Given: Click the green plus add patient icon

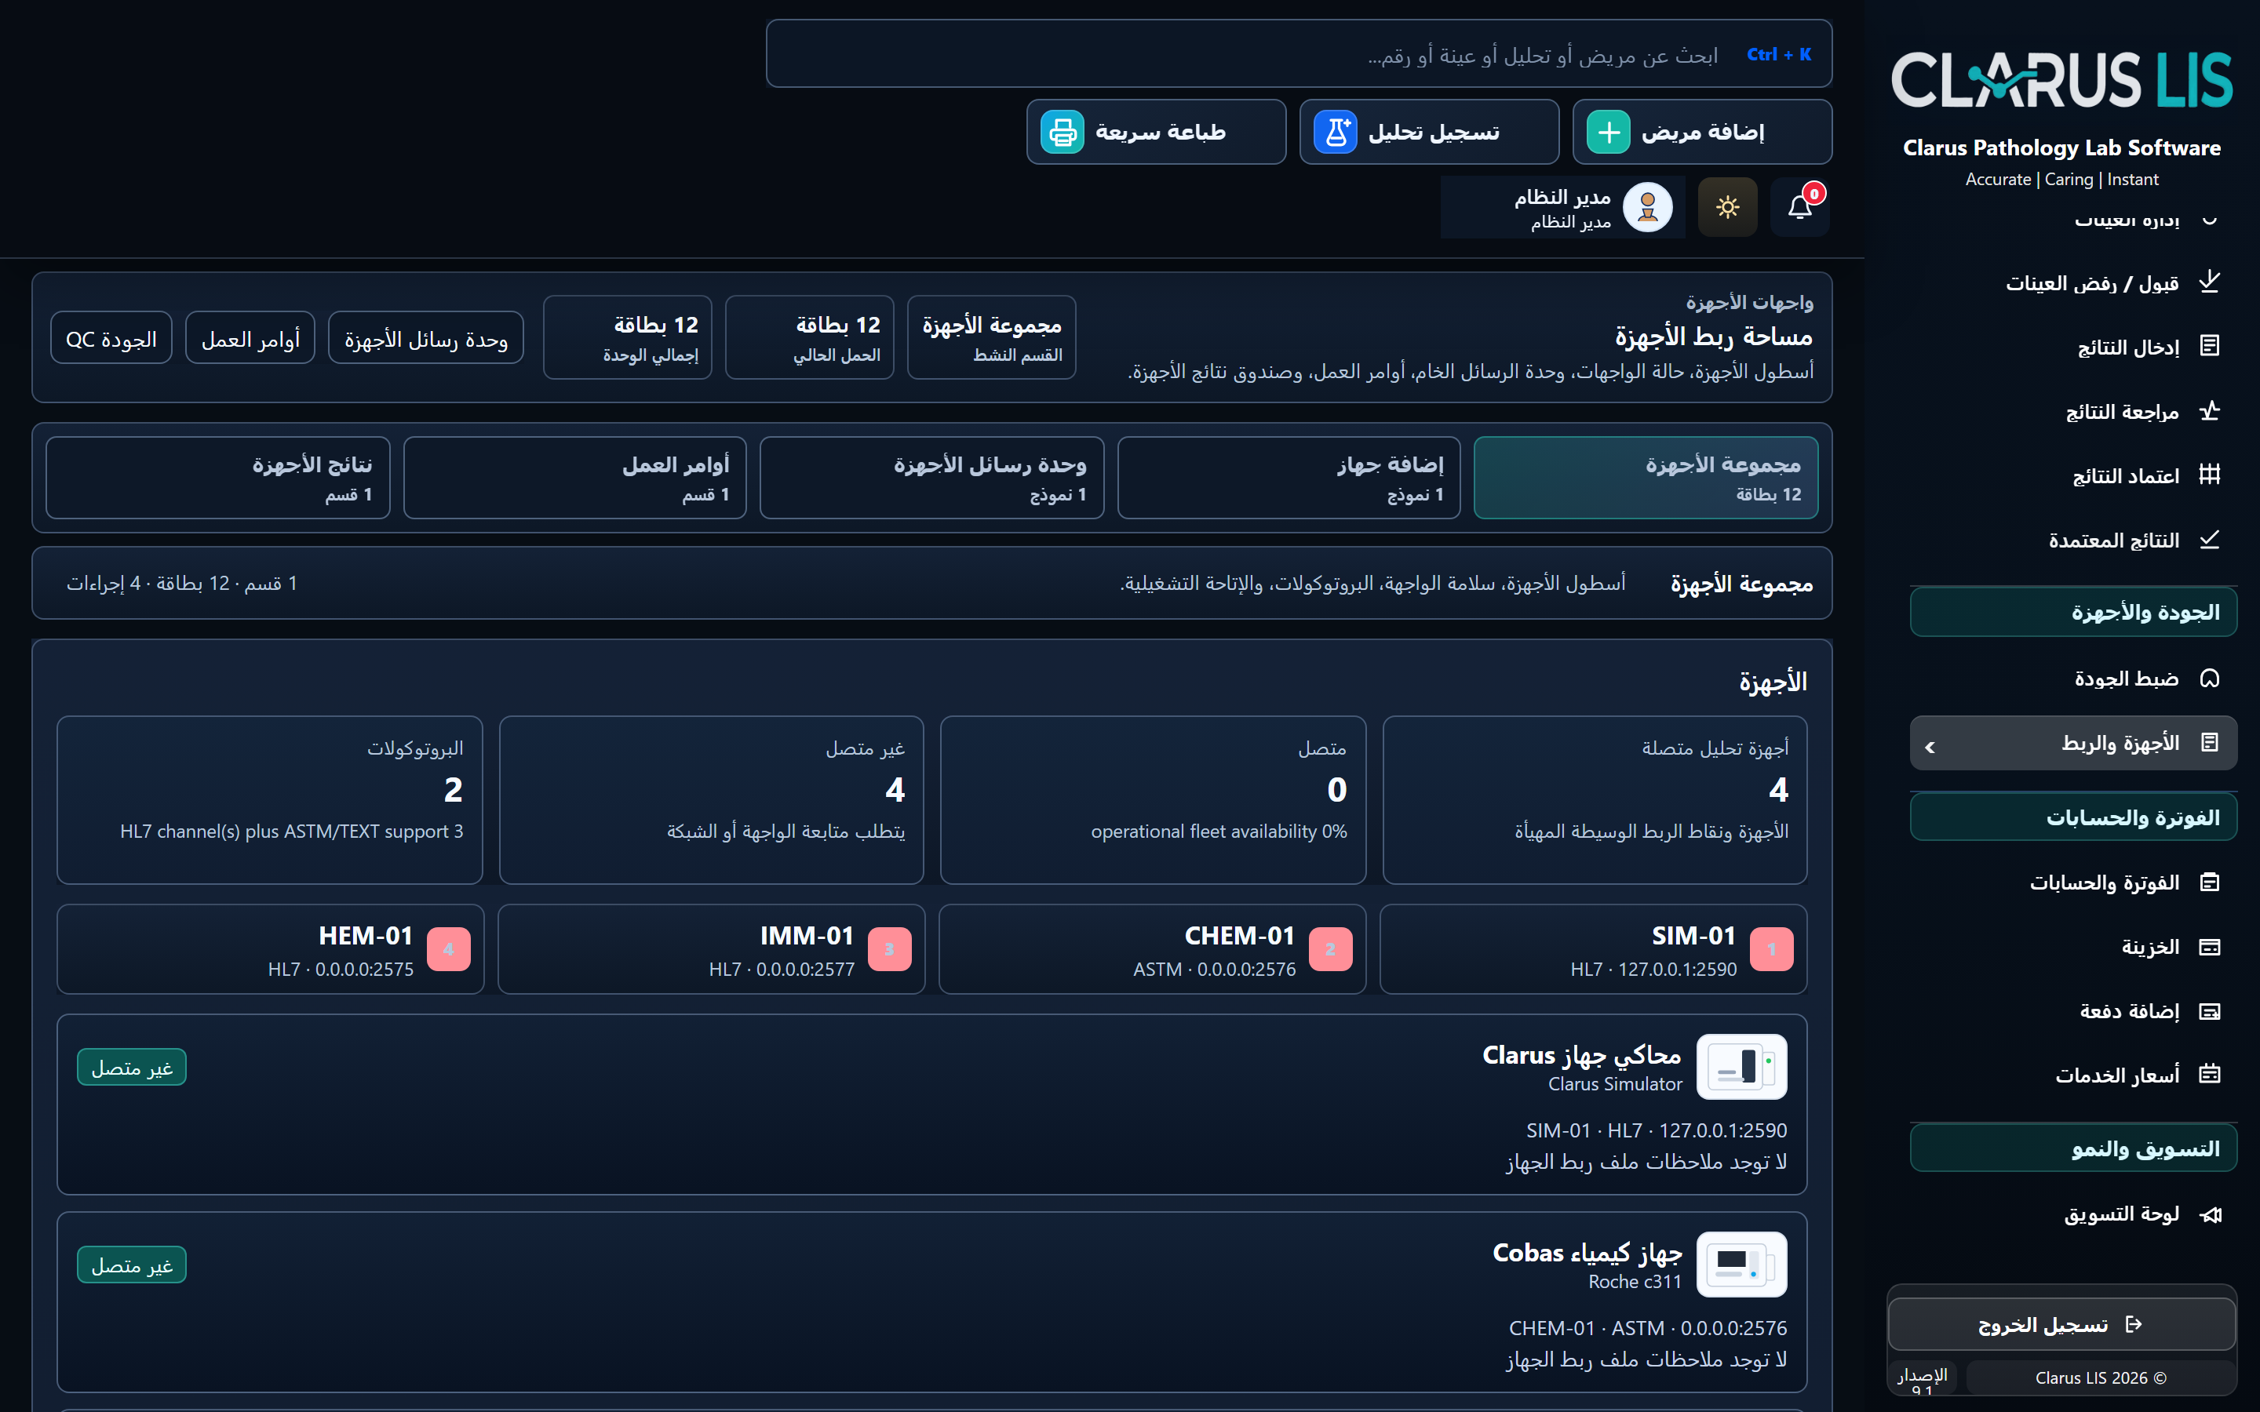Looking at the screenshot, I should click(1608, 133).
